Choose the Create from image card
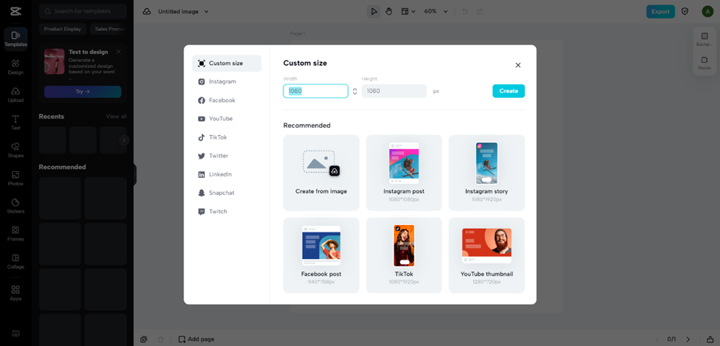The image size is (720, 346). tap(321, 173)
